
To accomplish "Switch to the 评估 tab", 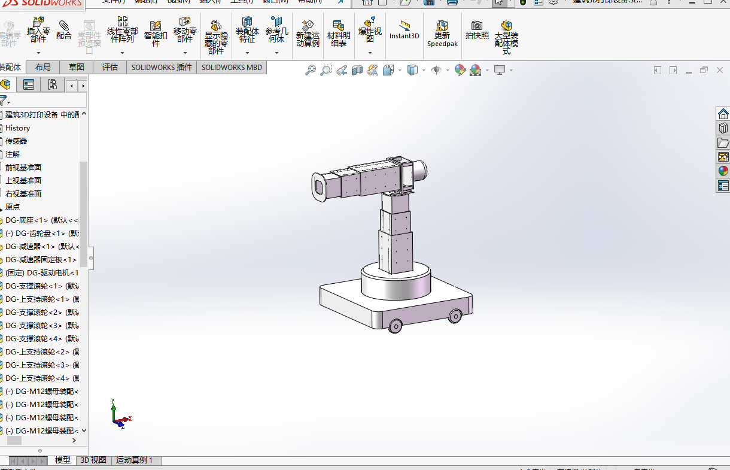I will coord(110,67).
